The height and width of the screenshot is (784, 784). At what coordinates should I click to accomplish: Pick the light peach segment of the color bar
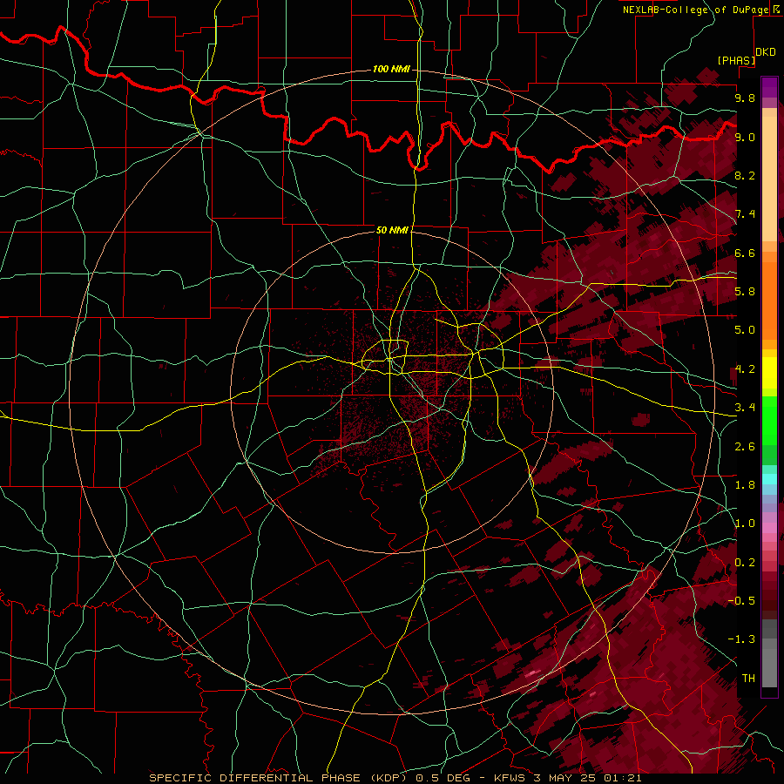click(769, 179)
